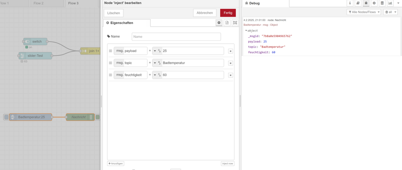Toggle the Nachricht debug node output
The width and height of the screenshot is (402, 170).
(97, 117)
